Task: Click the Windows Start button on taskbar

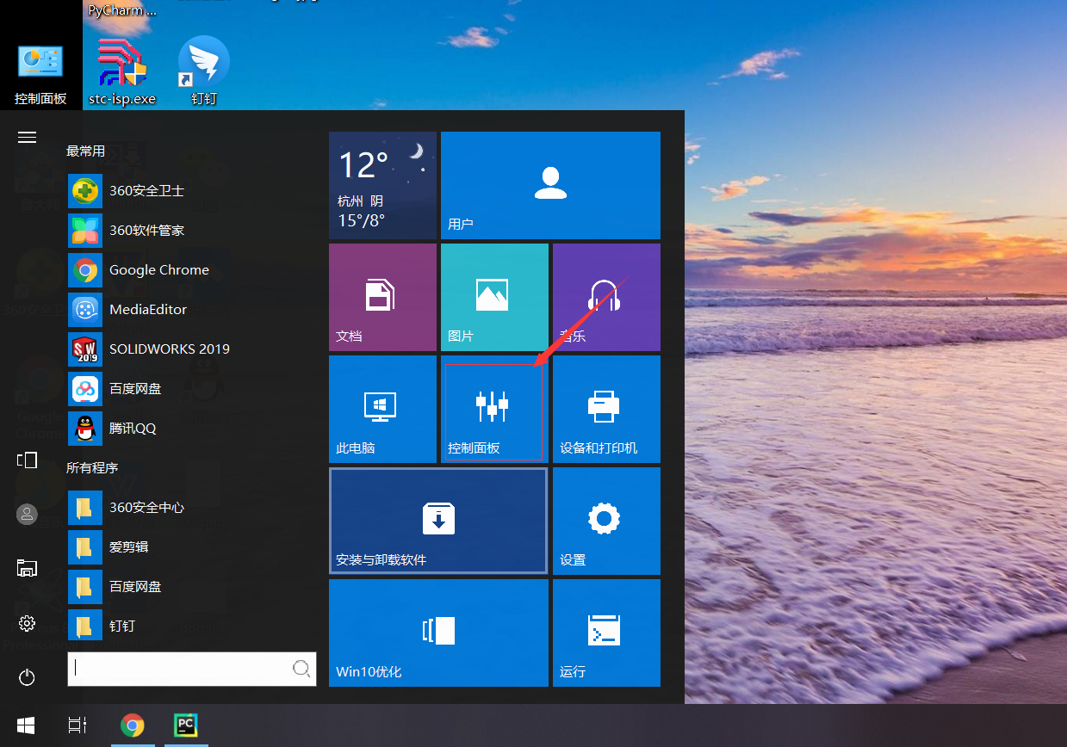Action: (26, 725)
